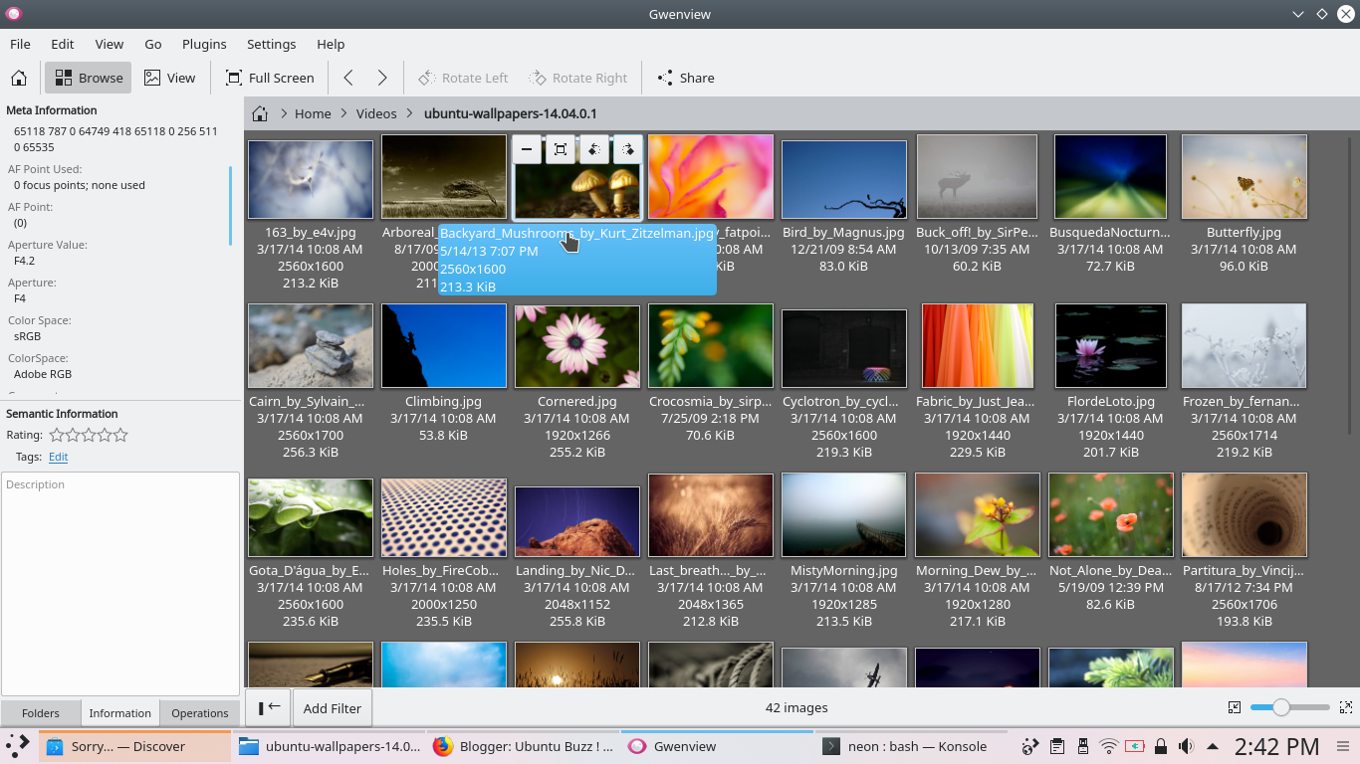1360x764 pixels.
Task: Click the Home icon in the breadcrumb bar
Action: [259, 113]
